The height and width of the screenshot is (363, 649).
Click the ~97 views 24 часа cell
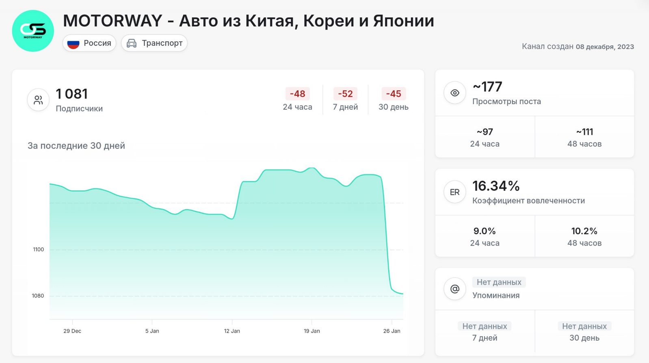[x=485, y=137]
